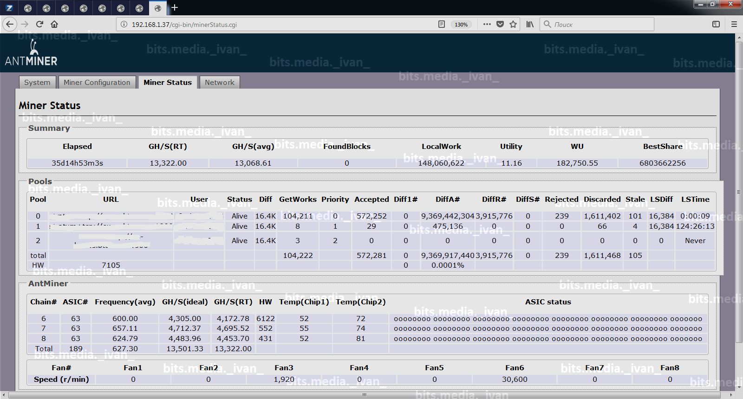
Task: Select chain 7 realtime hashrate 4,695.52
Action: pyautogui.click(x=233, y=328)
